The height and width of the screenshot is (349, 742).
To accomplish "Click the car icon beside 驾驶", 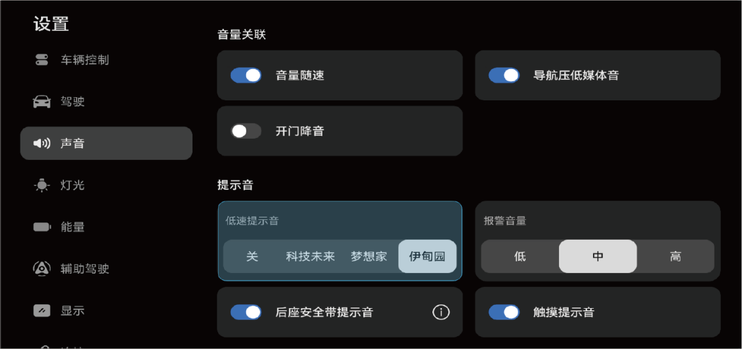I will click(42, 102).
